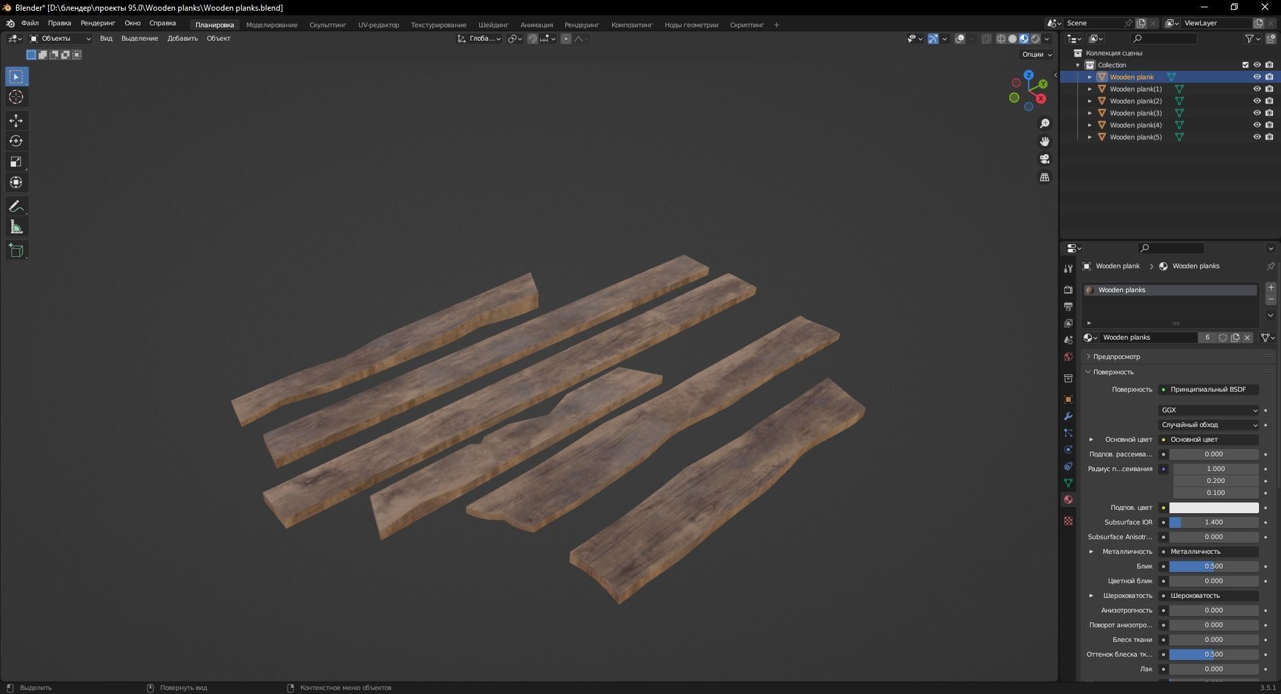
Task: Click the outliner search field
Action: (x=1164, y=39)
